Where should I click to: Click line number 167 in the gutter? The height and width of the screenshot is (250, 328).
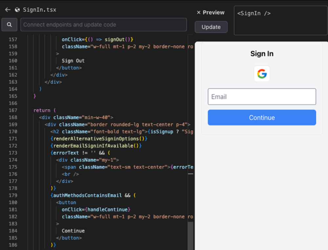click(x=13, y=110)
